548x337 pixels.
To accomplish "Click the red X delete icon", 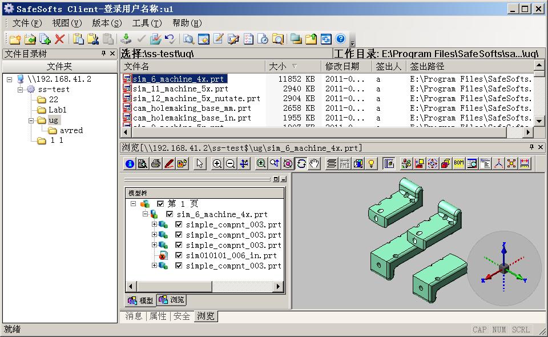I will (x=60, y=39).
